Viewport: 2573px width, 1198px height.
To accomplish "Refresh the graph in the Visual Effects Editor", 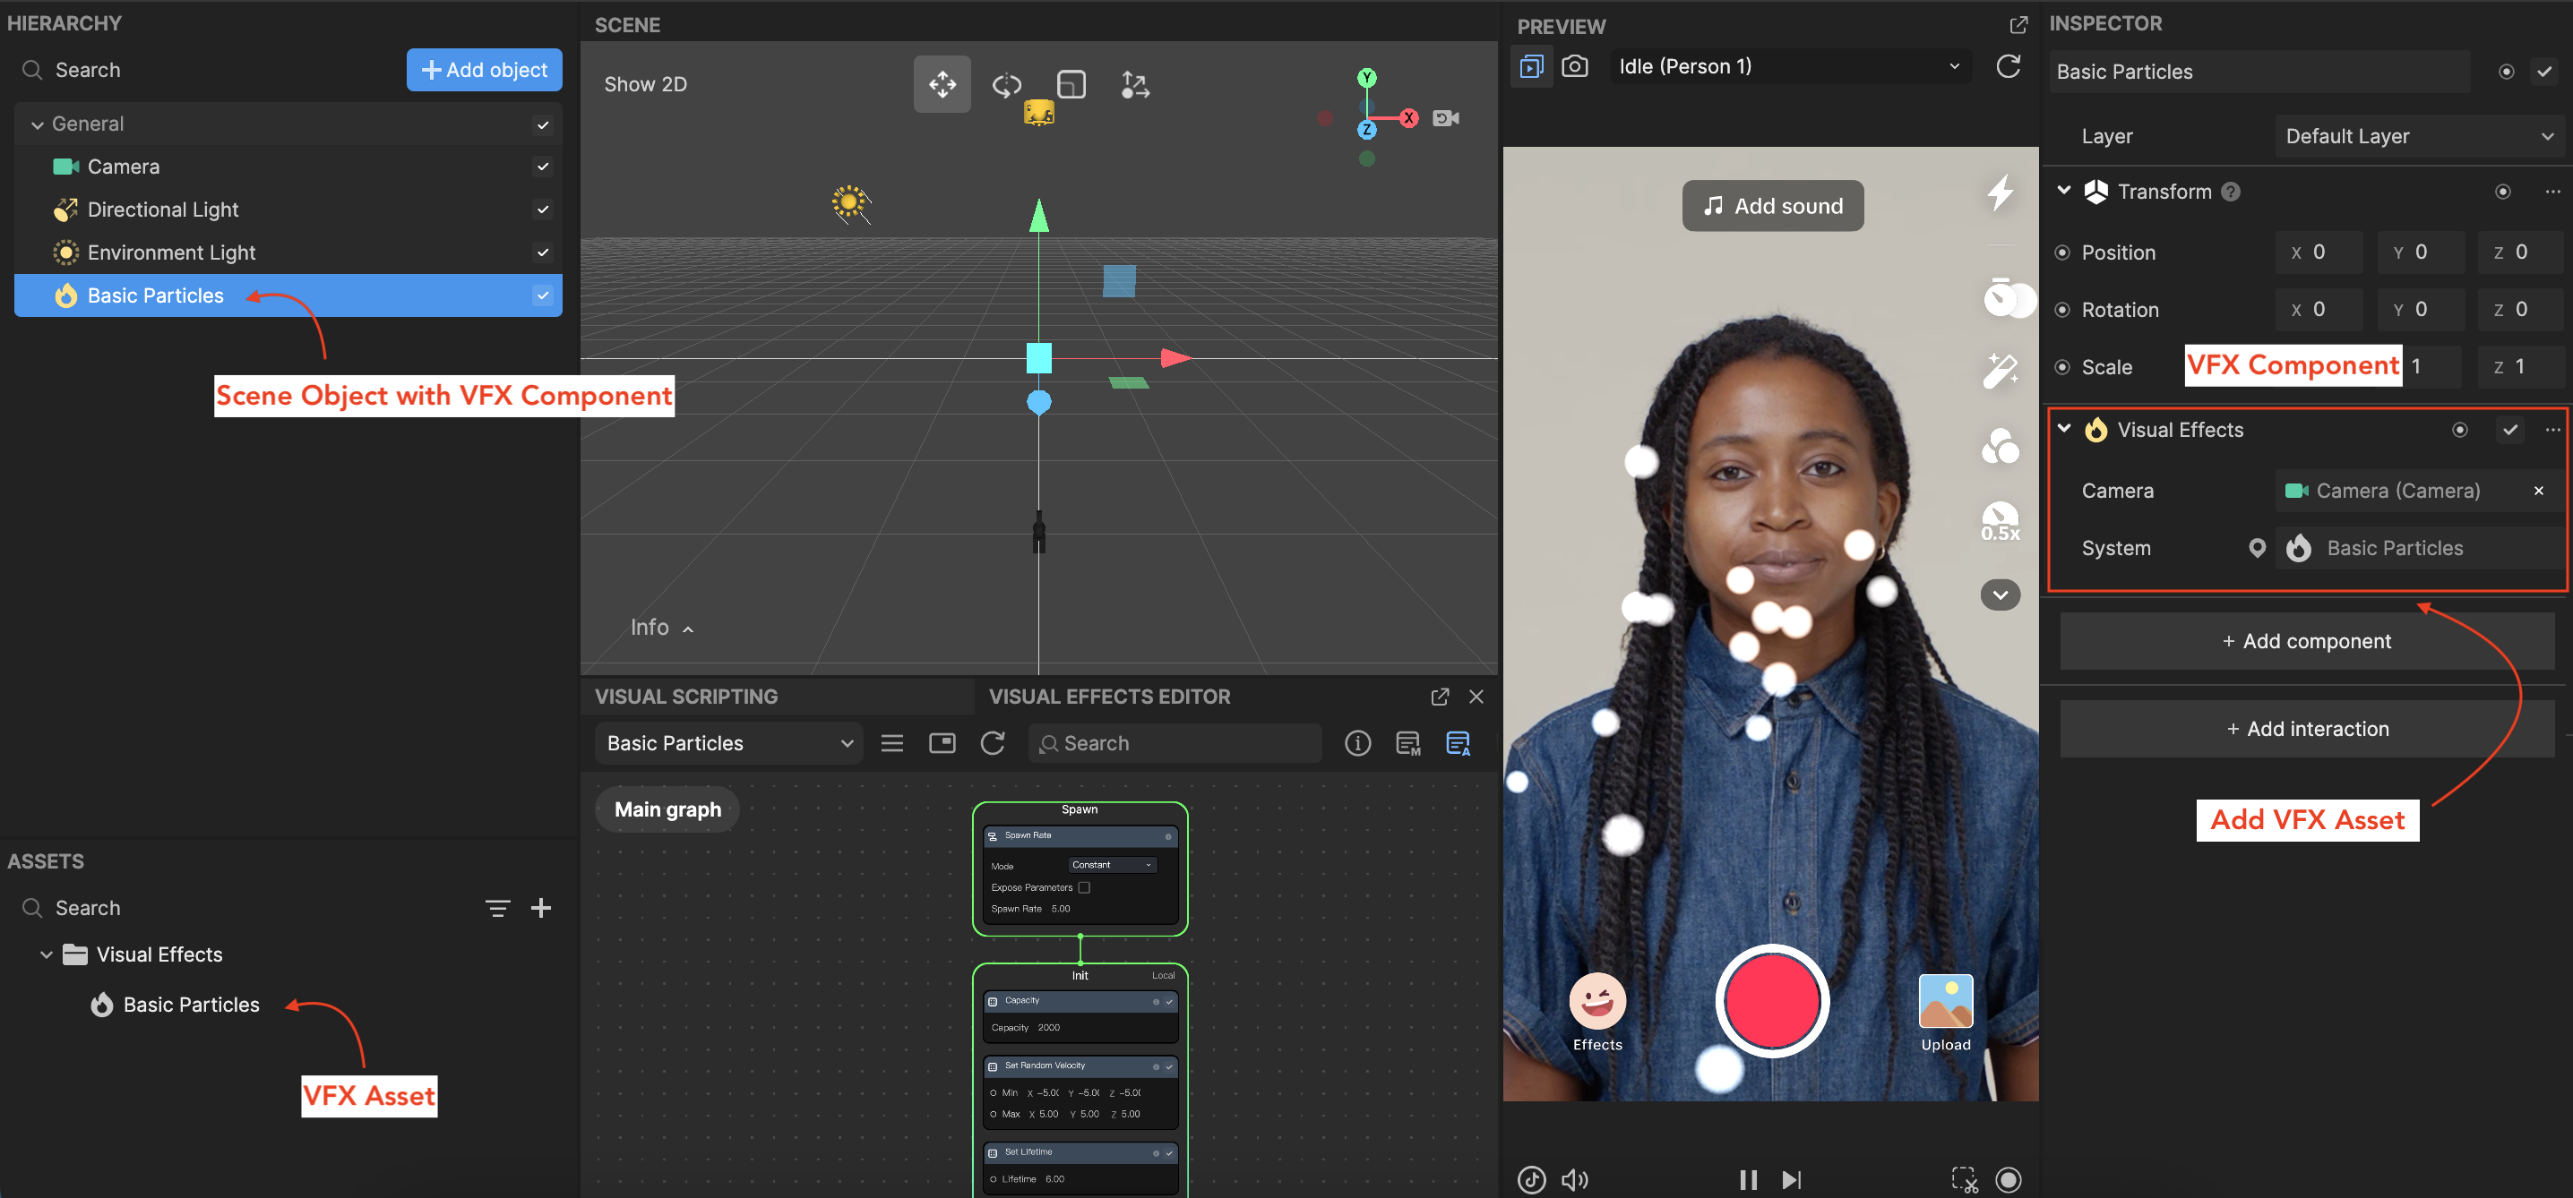I will coord(993,743).
